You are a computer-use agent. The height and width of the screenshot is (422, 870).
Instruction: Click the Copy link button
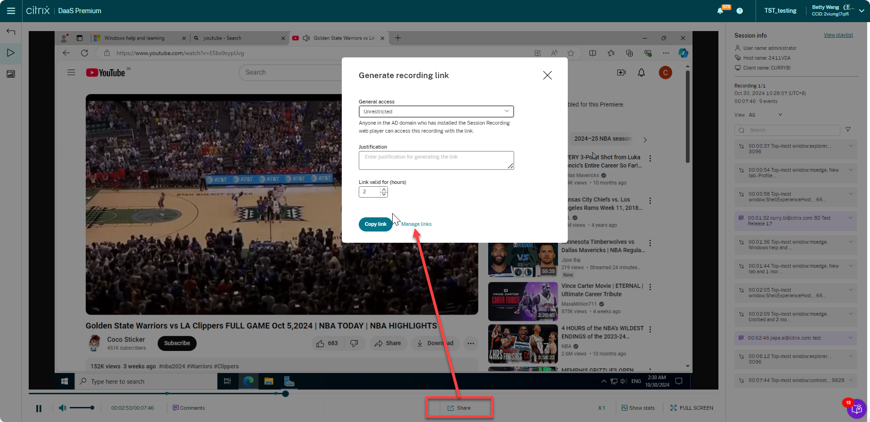376,224
